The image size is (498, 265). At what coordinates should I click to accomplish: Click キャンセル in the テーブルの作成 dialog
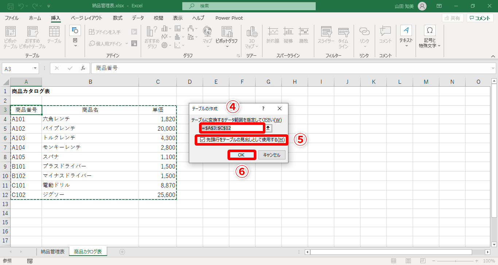pos(272,155)
